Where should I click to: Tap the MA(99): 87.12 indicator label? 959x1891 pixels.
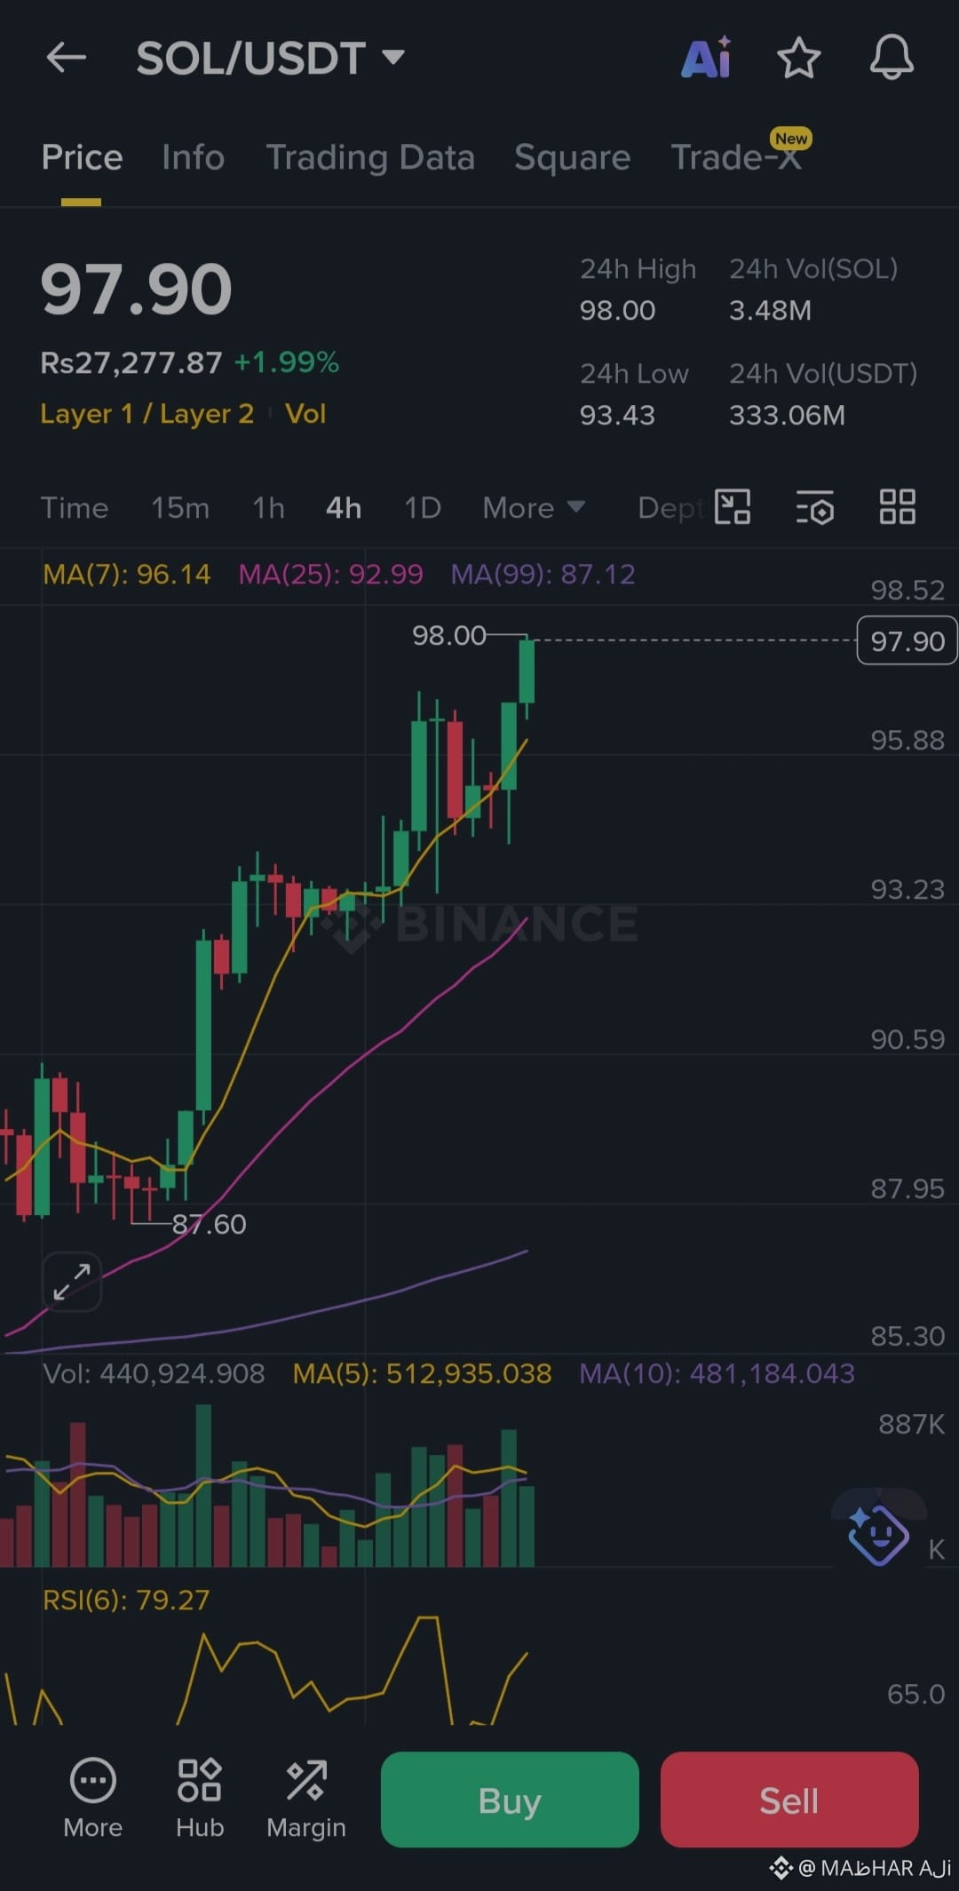[543, 574]
